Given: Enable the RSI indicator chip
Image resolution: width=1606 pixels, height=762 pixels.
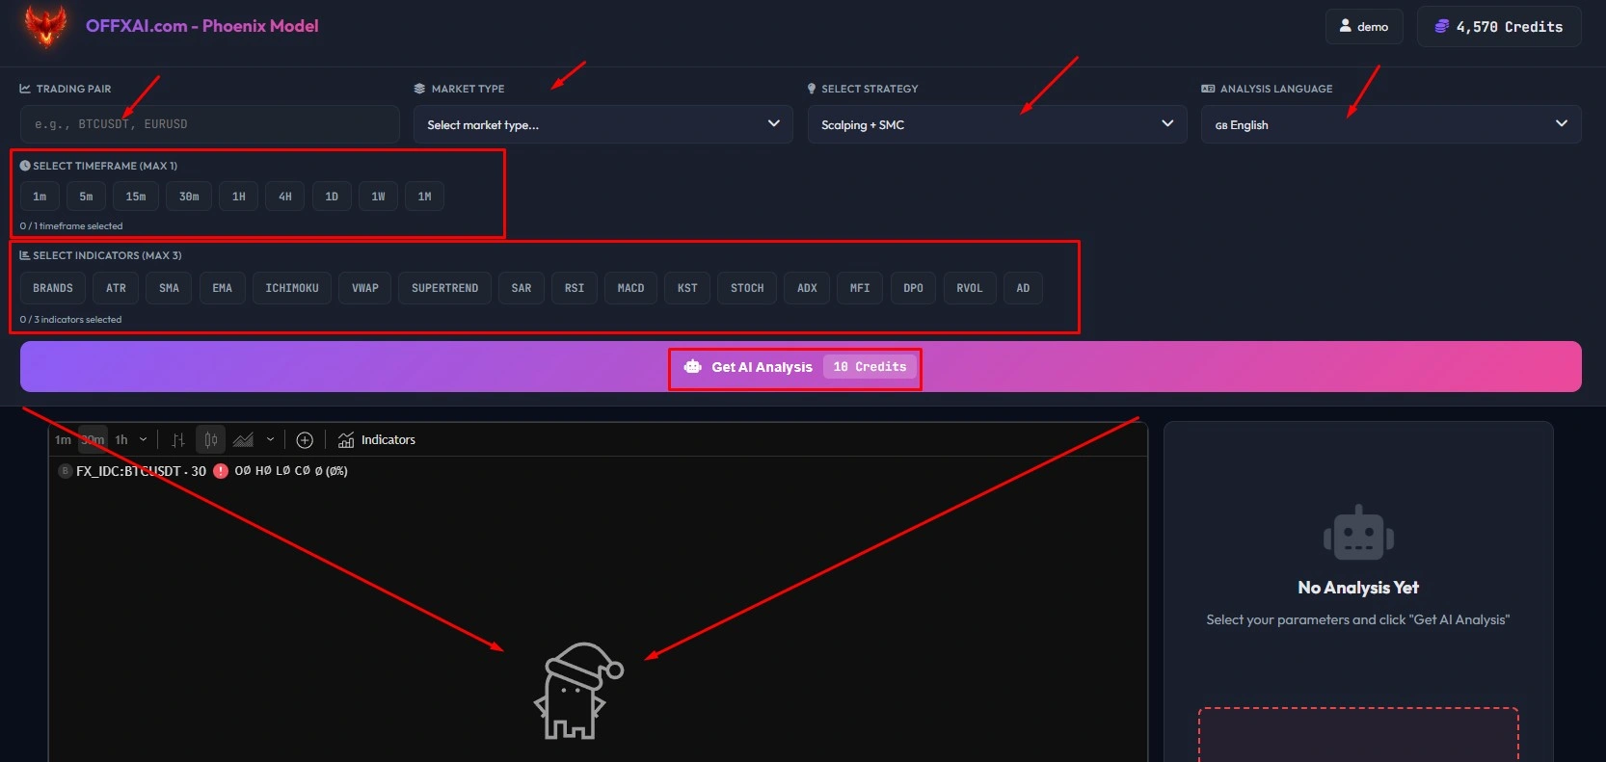Looking at the screenshot, I should pos(575,288).
